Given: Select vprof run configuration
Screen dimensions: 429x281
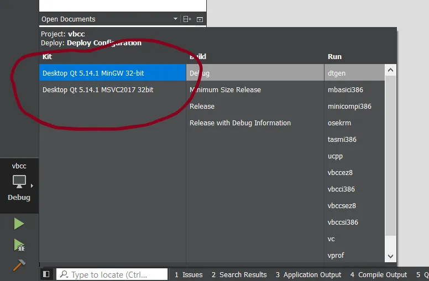Looking at the screenshot, I should pyautogui.click(x=354, y=255).
